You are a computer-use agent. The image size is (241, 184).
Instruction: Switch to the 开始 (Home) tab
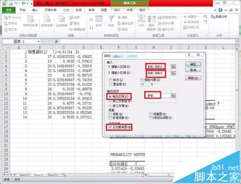23,10
